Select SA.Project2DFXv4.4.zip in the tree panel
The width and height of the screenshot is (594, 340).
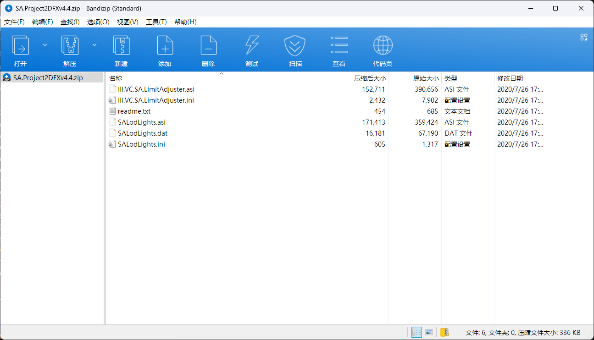pos(48,78)
